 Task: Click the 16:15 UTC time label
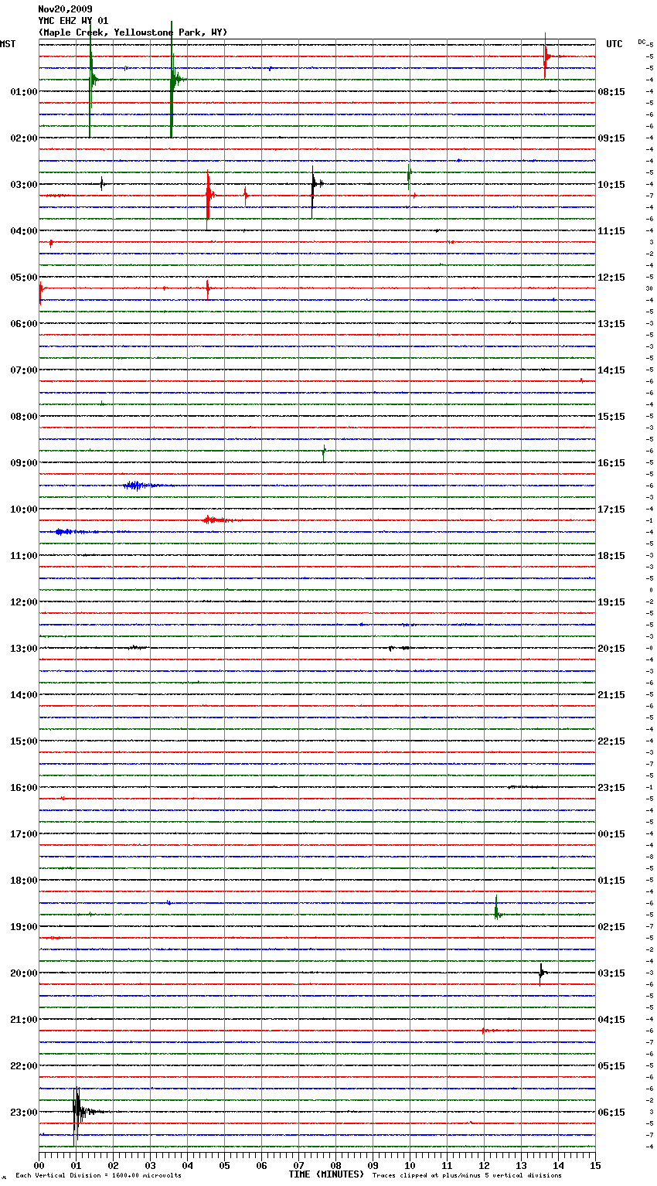pos(611,463)
